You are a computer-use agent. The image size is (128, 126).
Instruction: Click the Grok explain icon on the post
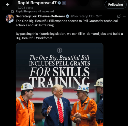(x=119, y=16)
